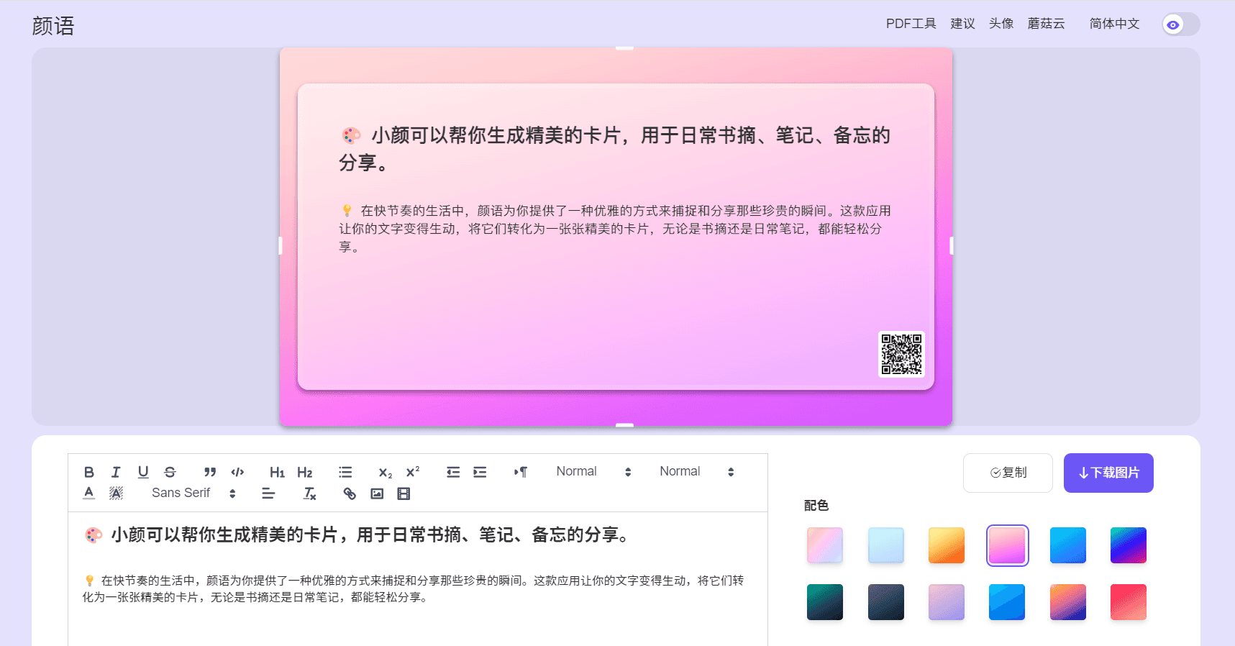Click the 颜语 logo title
1235x646 pixels.
pos(53,26)
